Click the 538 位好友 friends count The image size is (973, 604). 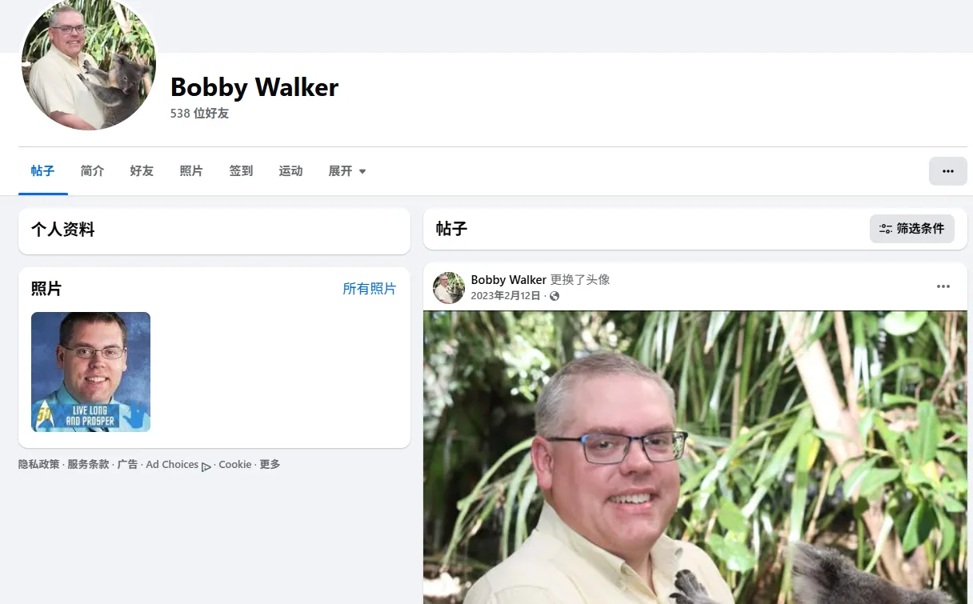pyautogui.click(x=199, y=114)
